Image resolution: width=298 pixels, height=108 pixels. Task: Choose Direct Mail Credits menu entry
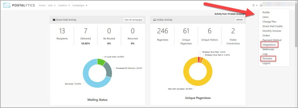point(272,26)
